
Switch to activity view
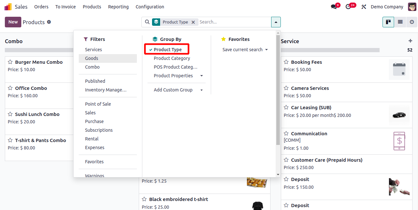(x=412, y=22)
